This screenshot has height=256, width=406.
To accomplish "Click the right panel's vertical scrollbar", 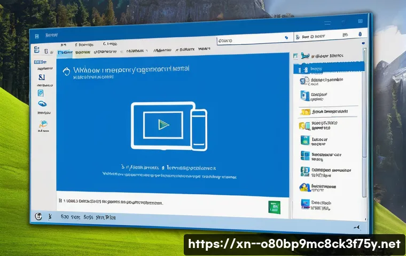I will point(364,122).
